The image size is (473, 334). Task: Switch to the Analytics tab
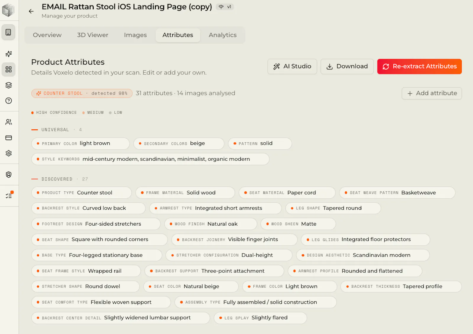point(223,35)
